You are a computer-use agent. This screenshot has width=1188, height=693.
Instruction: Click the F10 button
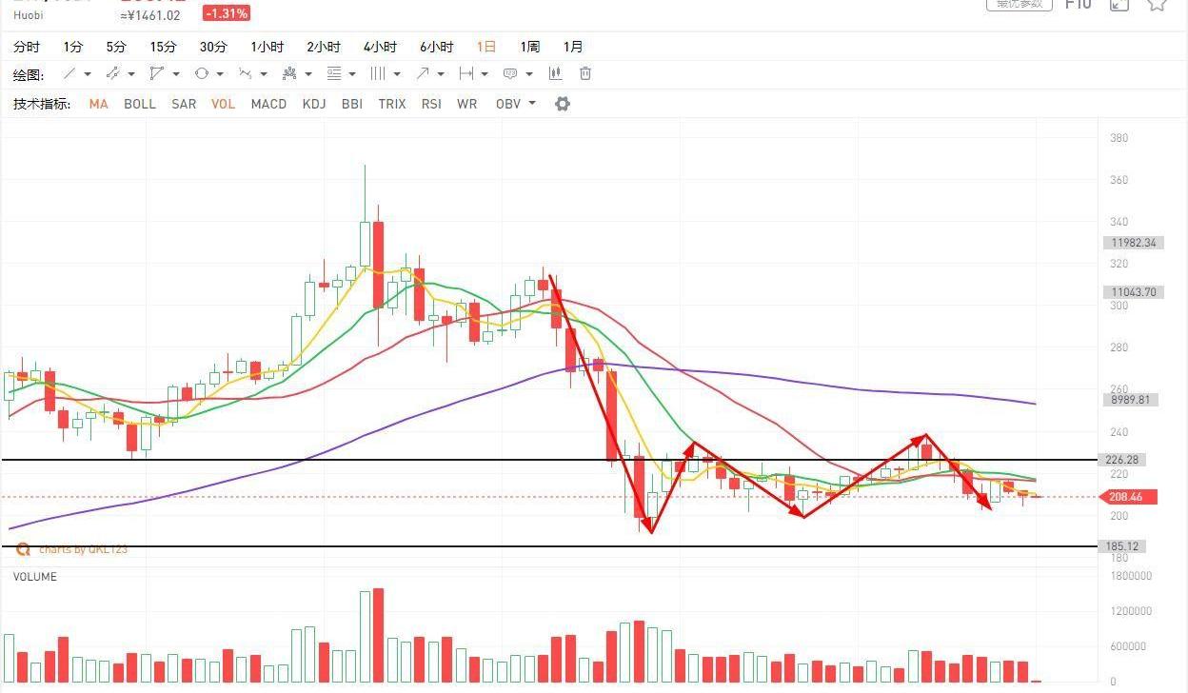click(1078, 5)
